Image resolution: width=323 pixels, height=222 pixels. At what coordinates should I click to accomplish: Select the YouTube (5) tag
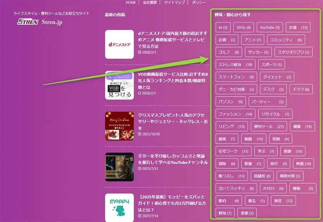[x=270, y=27]
